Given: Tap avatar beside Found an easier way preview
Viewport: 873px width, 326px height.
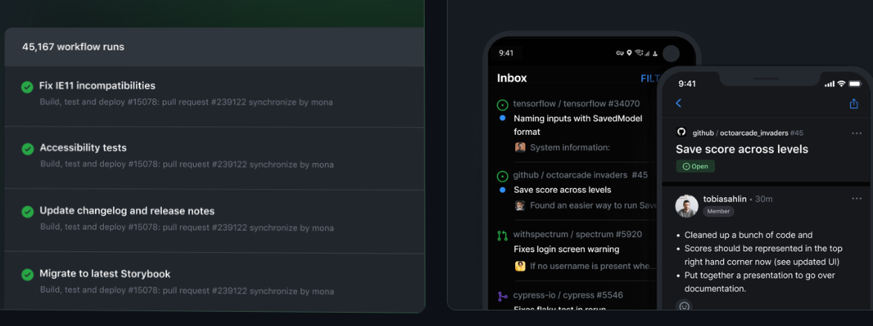Looking at the screenshot, I should [520, 205].
